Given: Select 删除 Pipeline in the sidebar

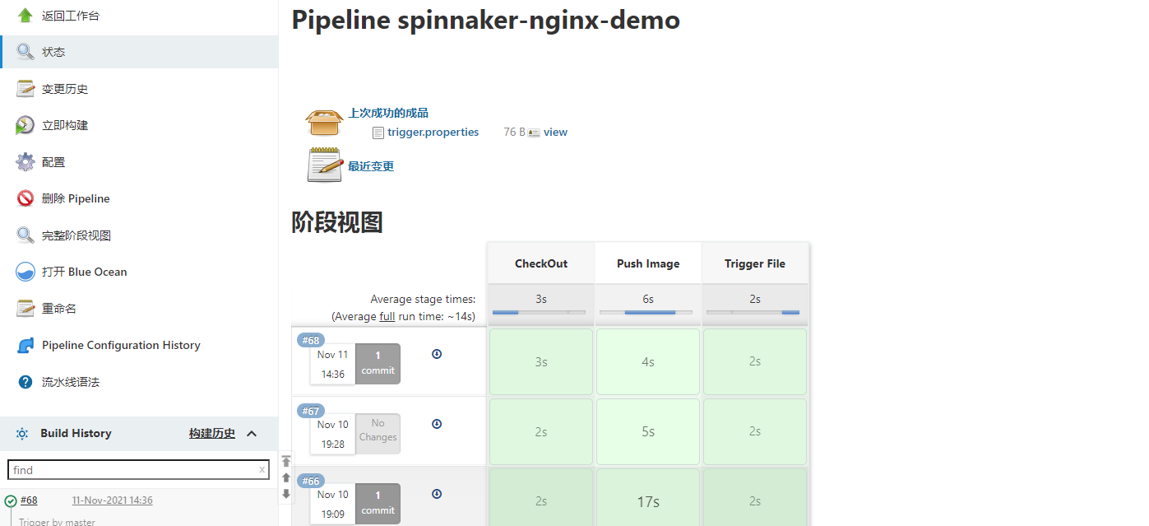Looking at the screenshot, I should [x=76, y=198].
